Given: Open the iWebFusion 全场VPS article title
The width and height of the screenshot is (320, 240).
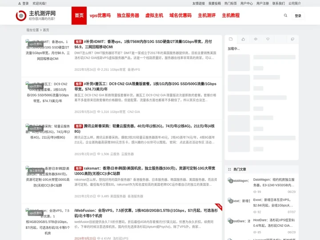Looking at the screenshot, I should [146, 213].
